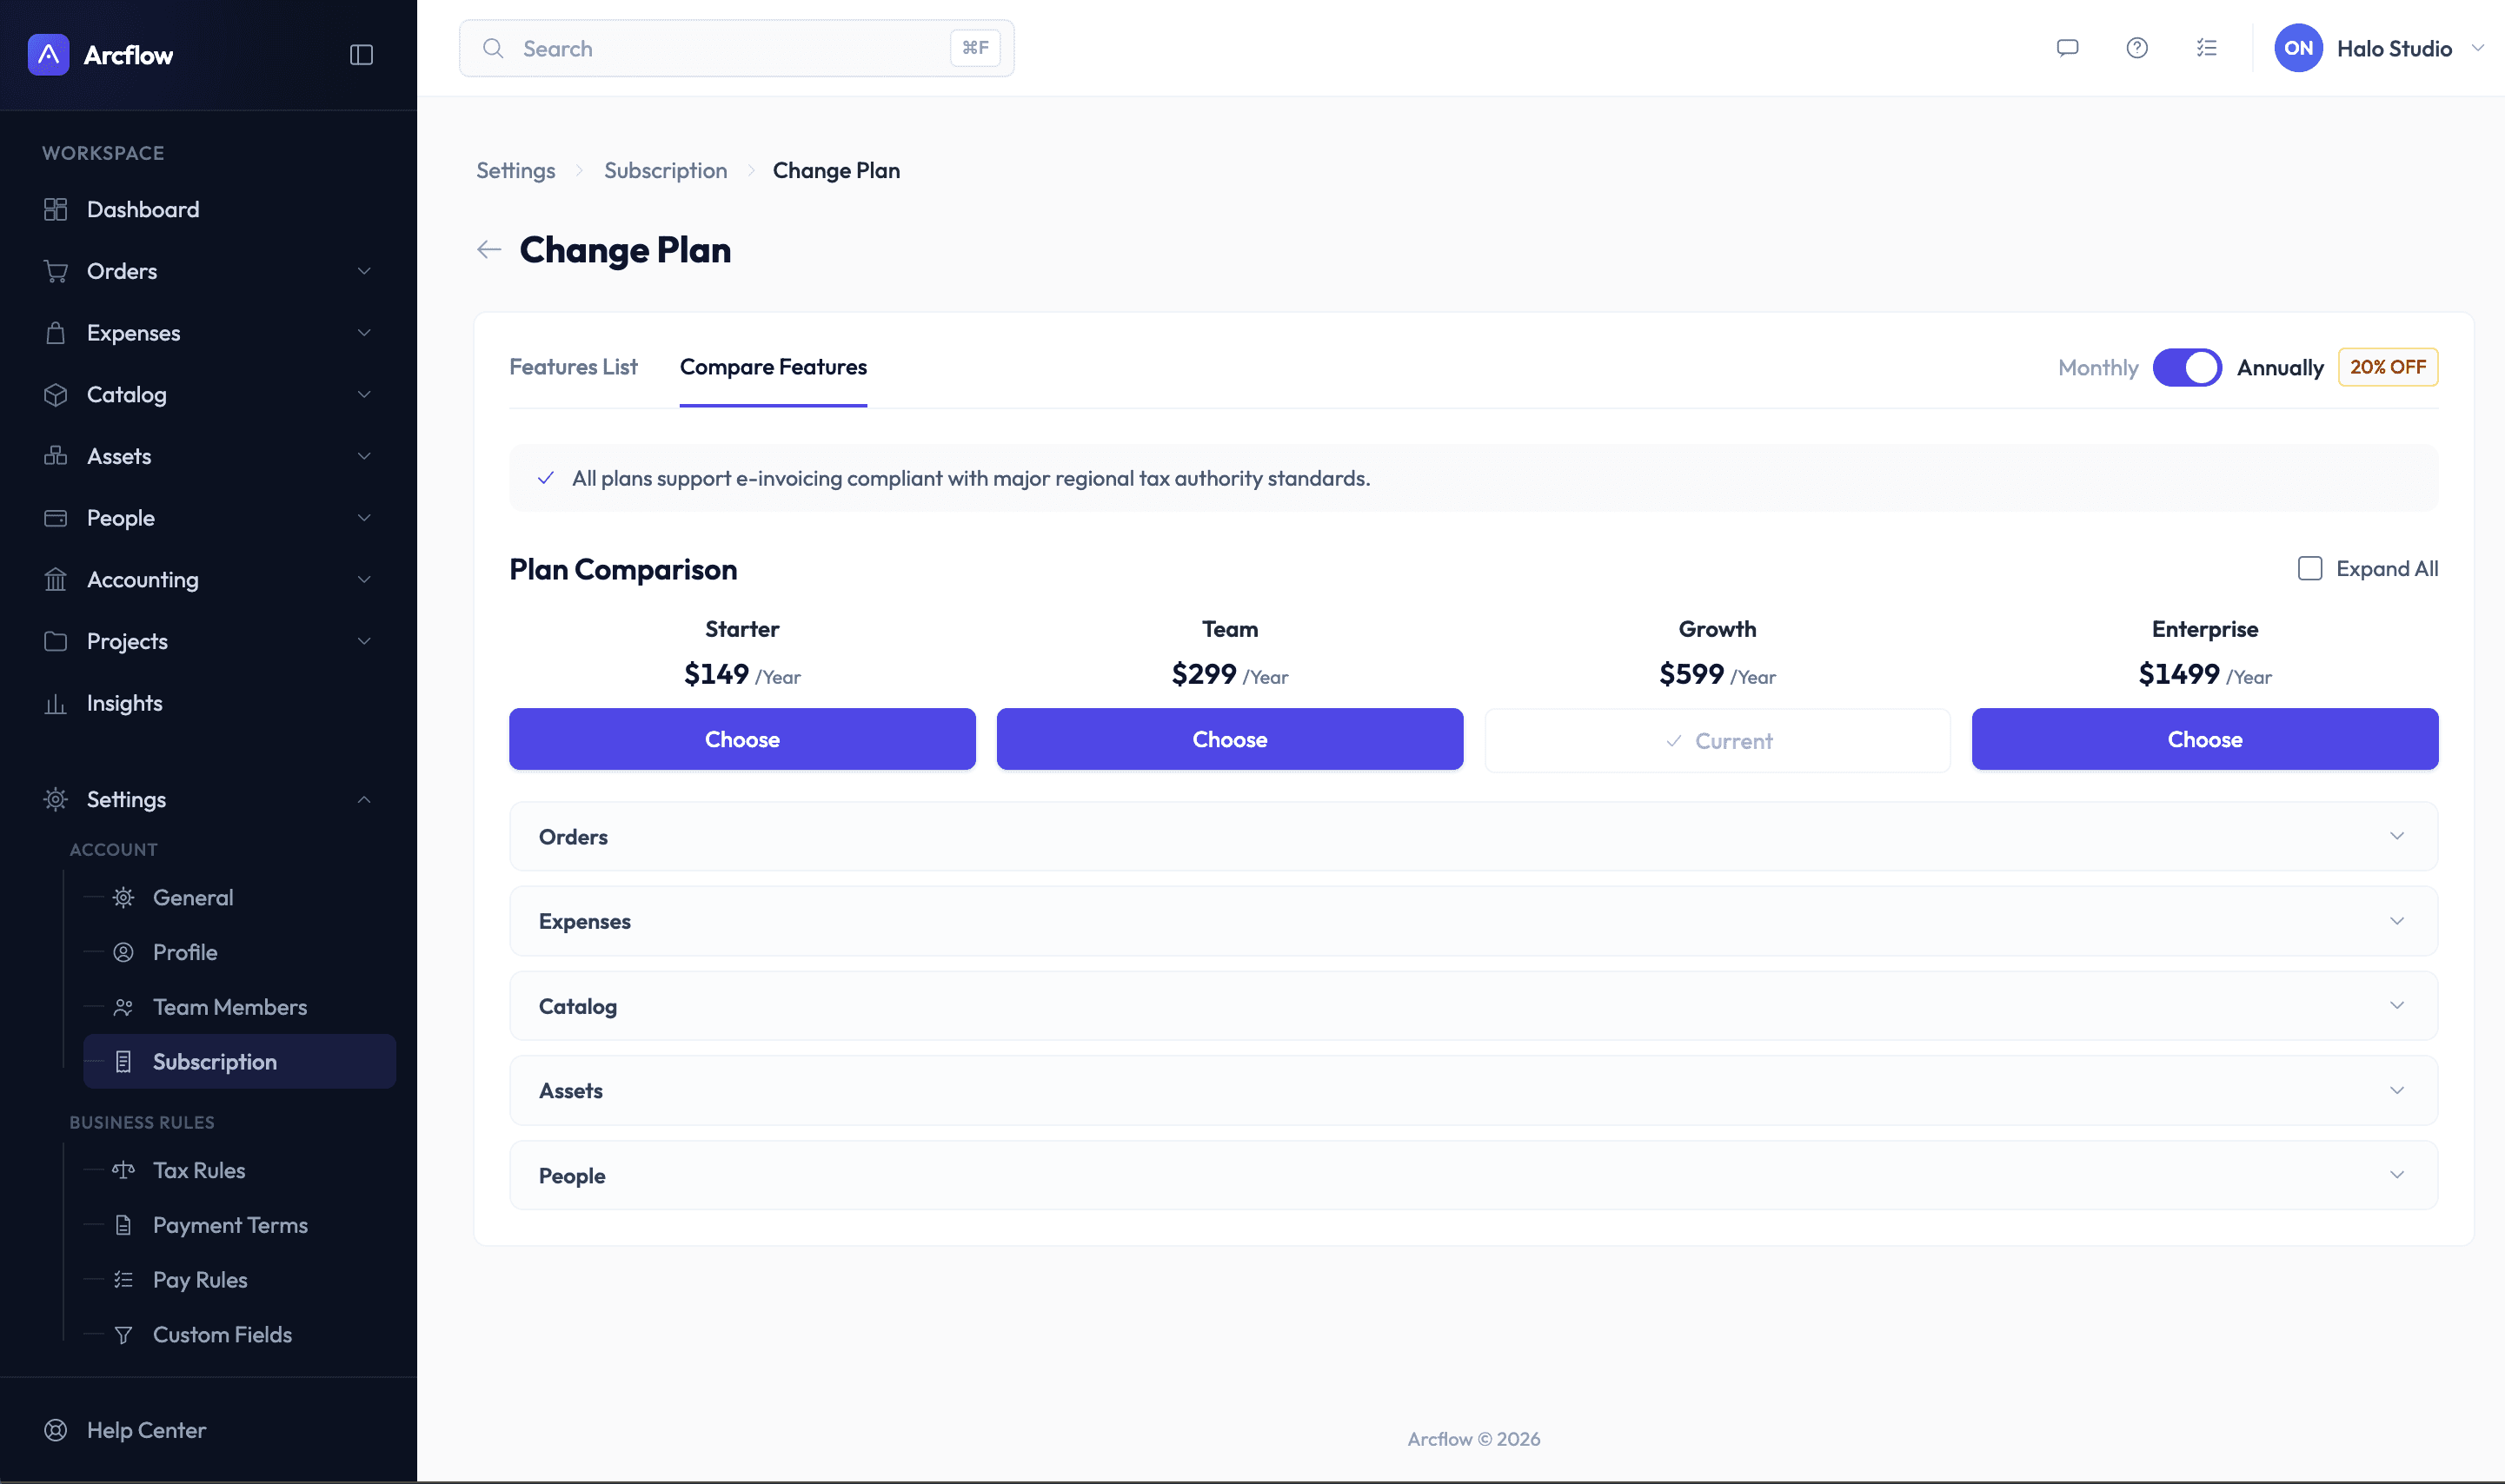Open the help question mark icon
The image size is (2505, 1484).
click(2136, 48)
